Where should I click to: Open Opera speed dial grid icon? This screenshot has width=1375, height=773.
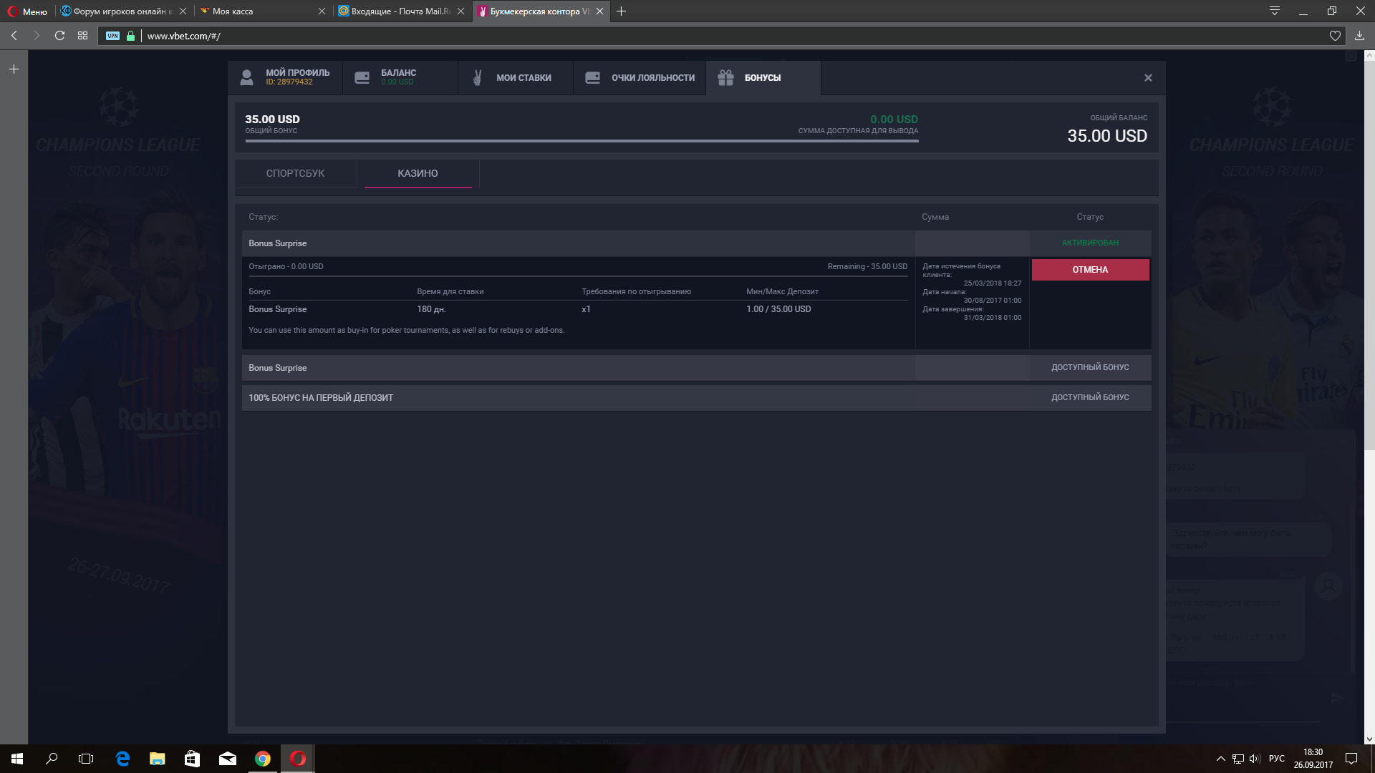83,36
